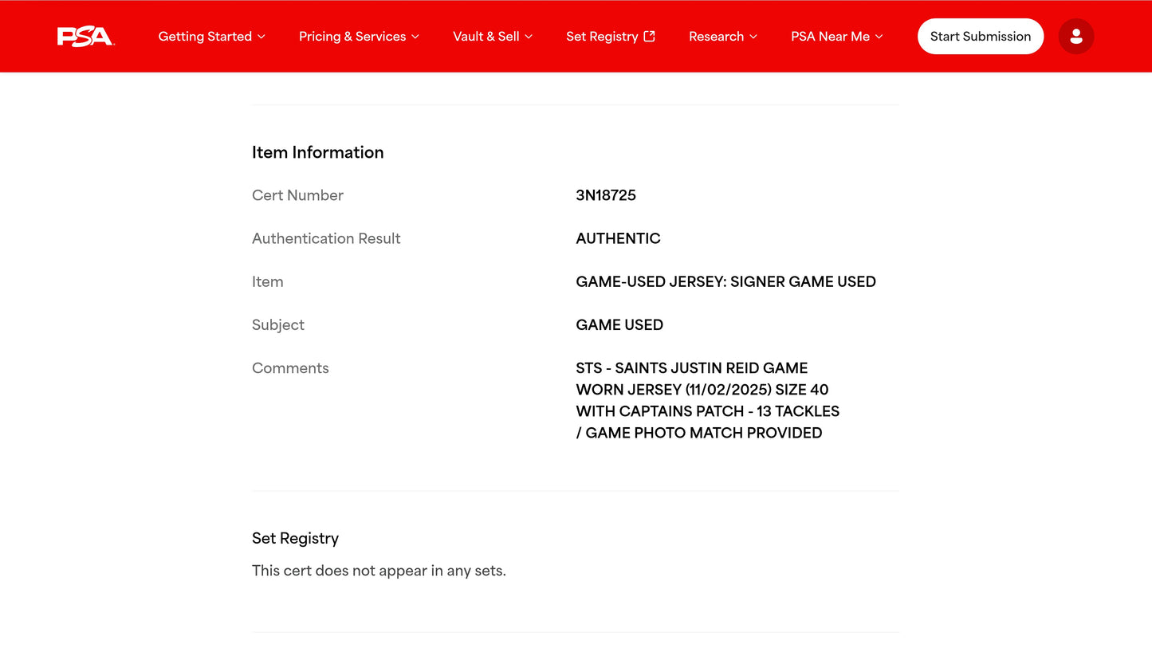Click the AUTHENTIC result value

618,238
